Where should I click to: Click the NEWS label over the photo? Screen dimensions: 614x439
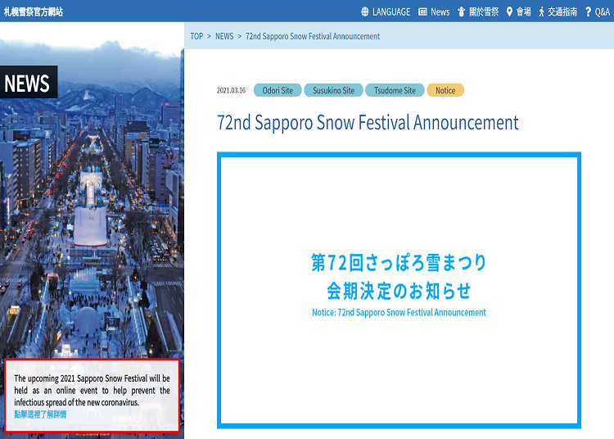tap(29, 82)
